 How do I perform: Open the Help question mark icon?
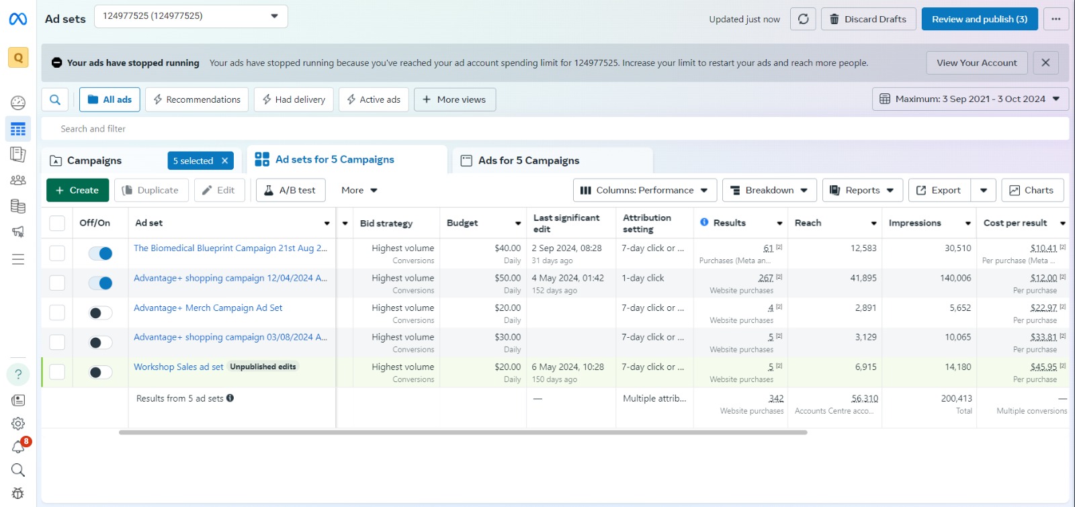point(18,374)
